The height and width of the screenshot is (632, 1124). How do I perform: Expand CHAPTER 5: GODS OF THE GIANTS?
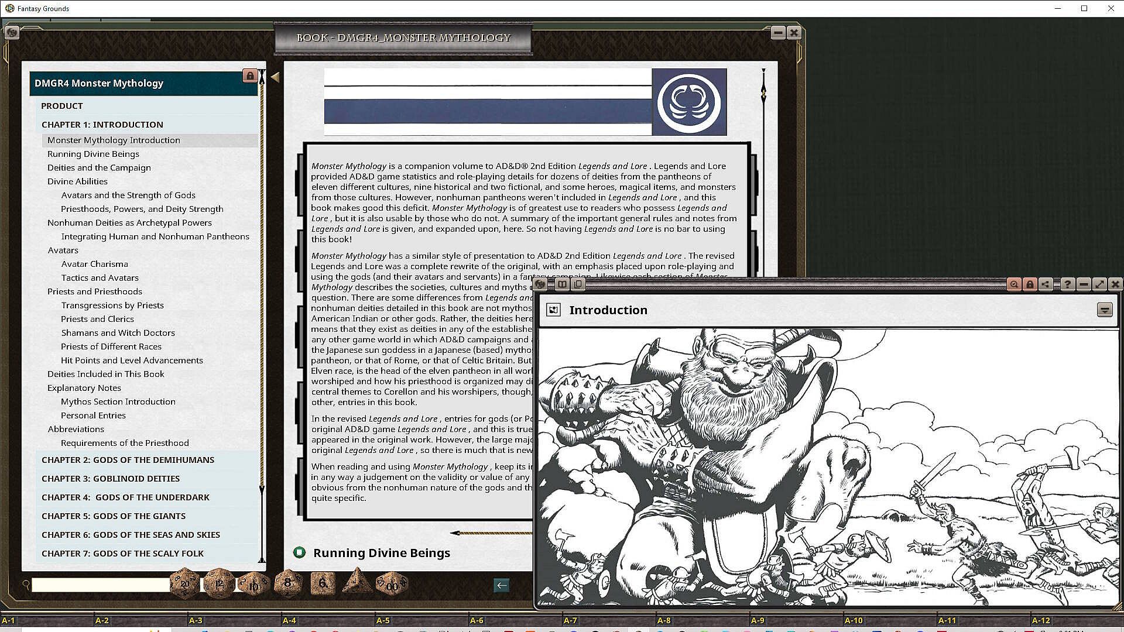tap(146, 516)
